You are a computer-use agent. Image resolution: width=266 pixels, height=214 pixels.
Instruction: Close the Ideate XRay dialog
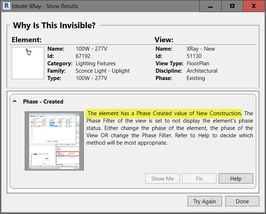point(254,6)
